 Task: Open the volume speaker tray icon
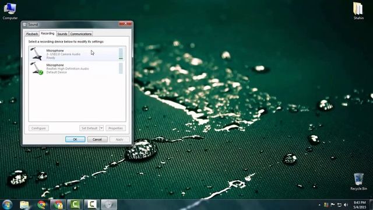(346, 205)
